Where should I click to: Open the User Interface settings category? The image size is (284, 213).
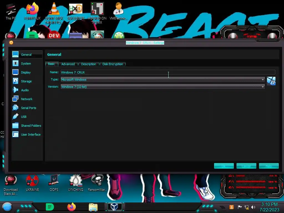[x=27, y=135]
